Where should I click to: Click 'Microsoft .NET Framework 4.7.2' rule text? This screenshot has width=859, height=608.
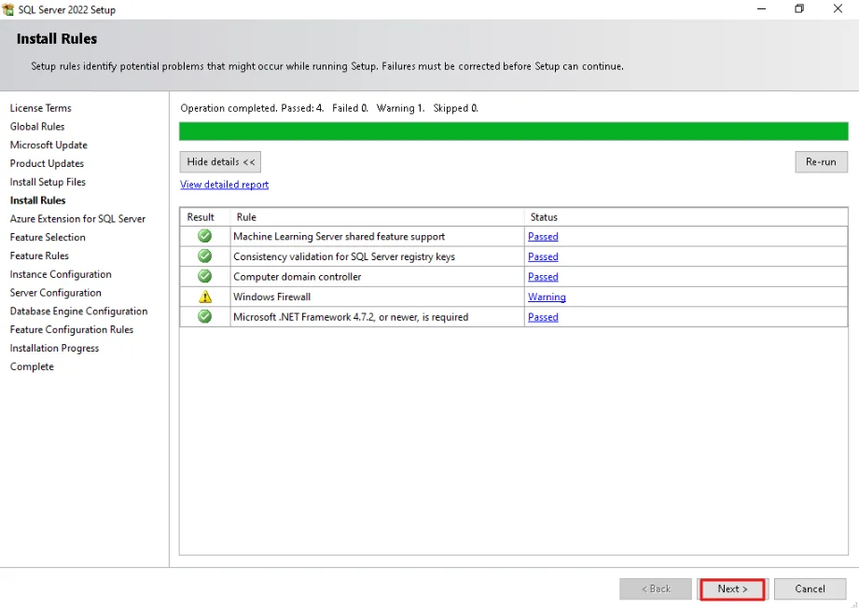[351, 317]
